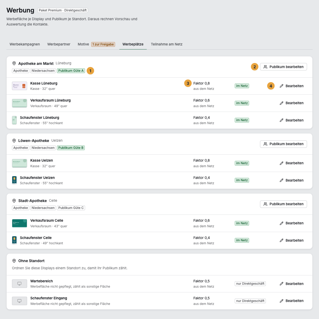Click 'Faktor 0,4' for Schaufenster Uelzen
This screenshot has height=319, width=319.
click(202, 178)
